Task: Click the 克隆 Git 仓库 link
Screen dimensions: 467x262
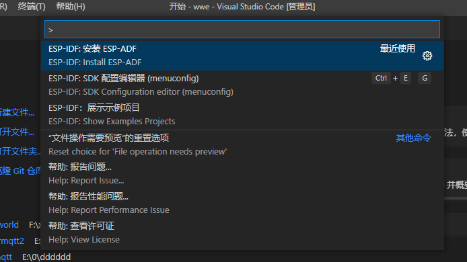Action: click(20, 171)
